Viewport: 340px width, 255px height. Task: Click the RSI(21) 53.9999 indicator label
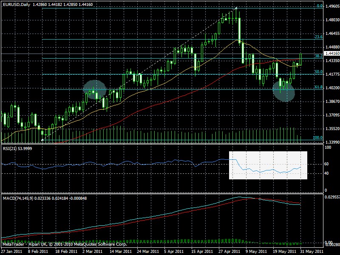click(17, 148)
